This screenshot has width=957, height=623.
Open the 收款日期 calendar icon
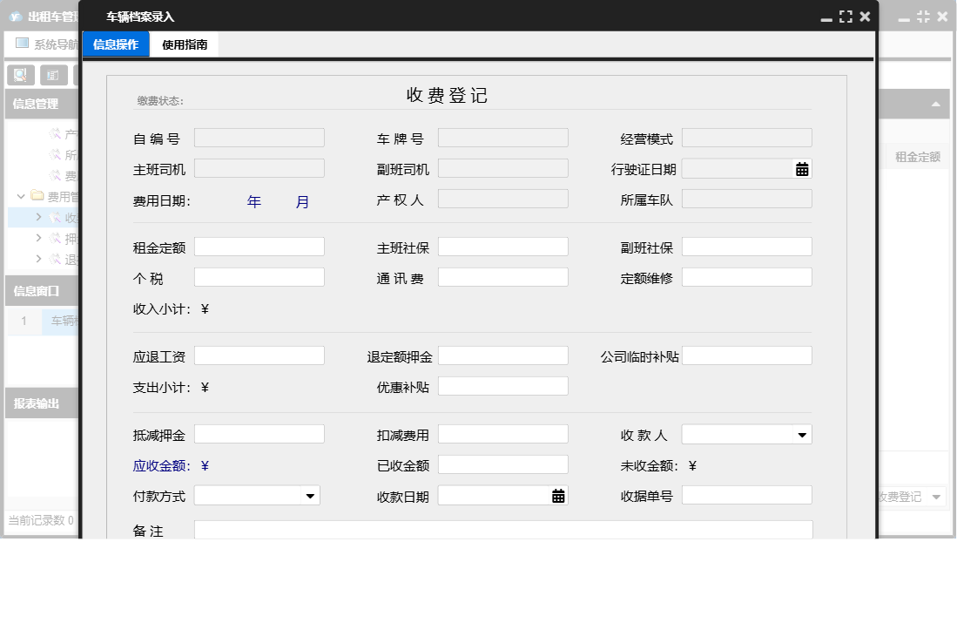click(558, 496)
